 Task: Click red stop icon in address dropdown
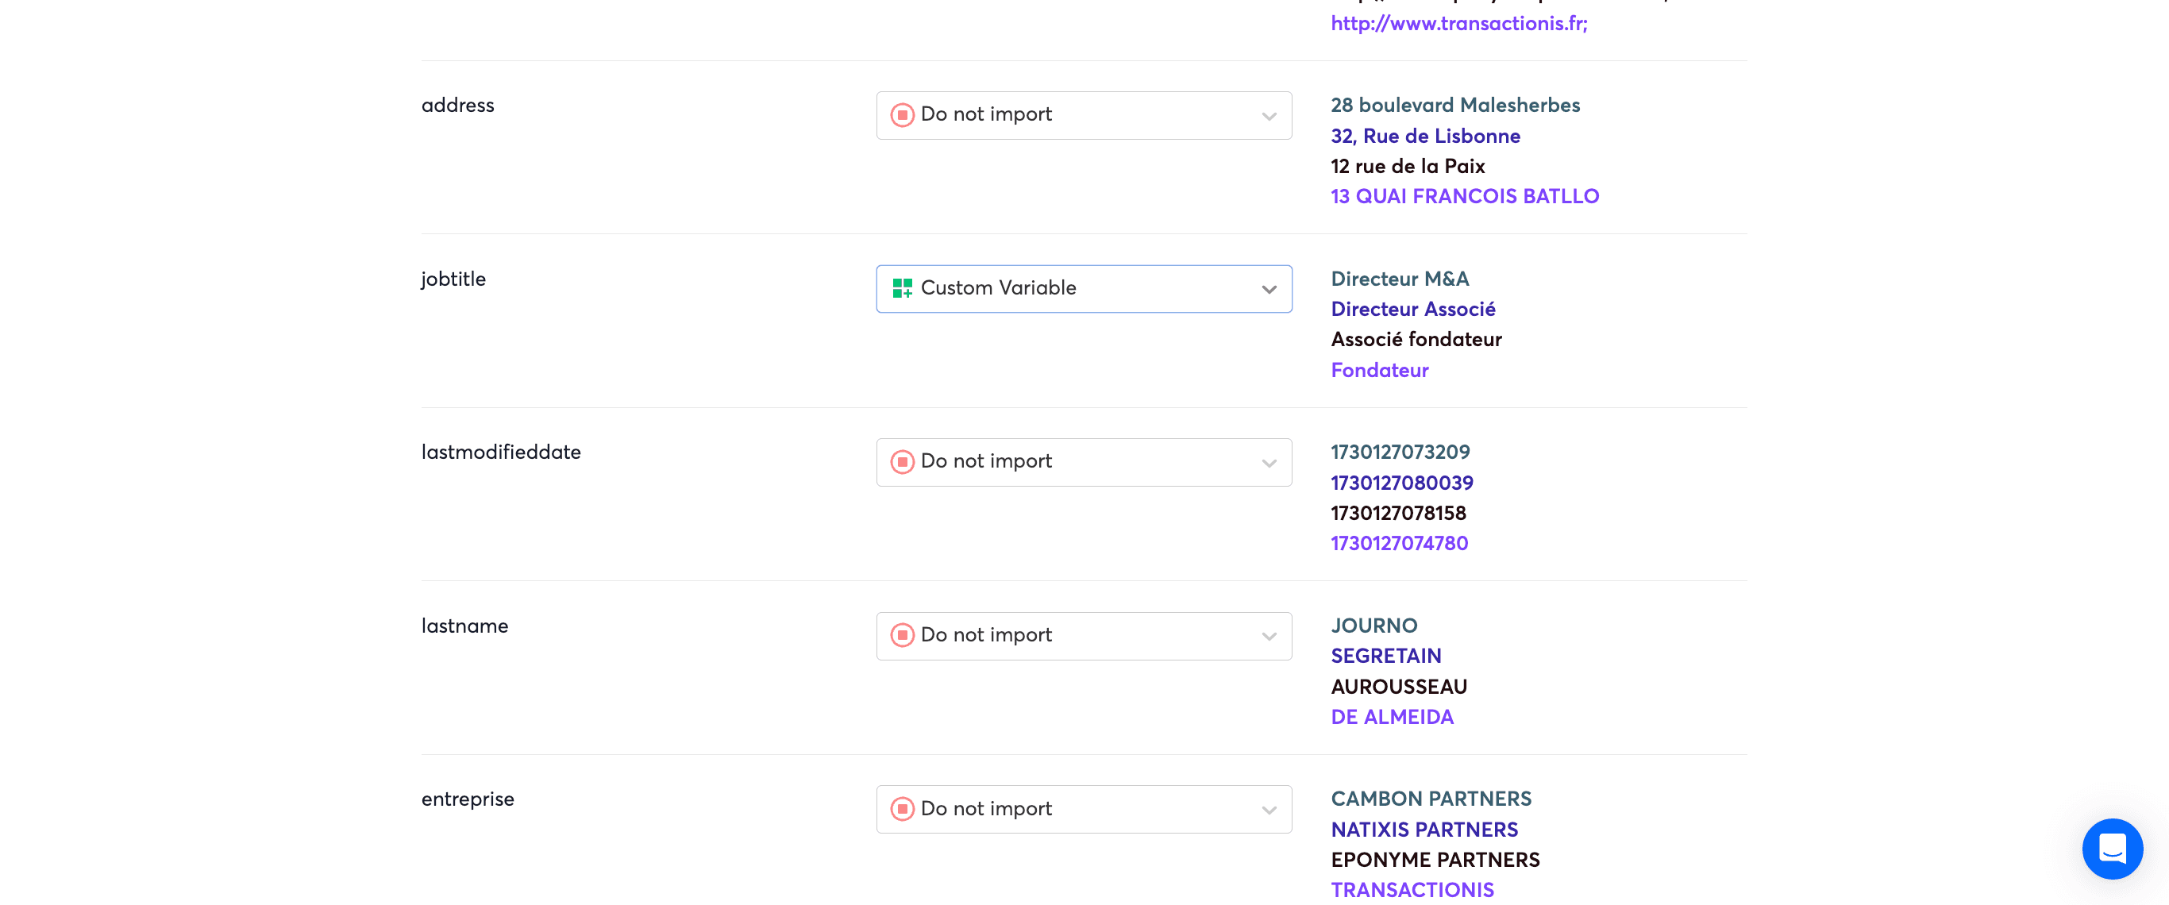(902, 114)
